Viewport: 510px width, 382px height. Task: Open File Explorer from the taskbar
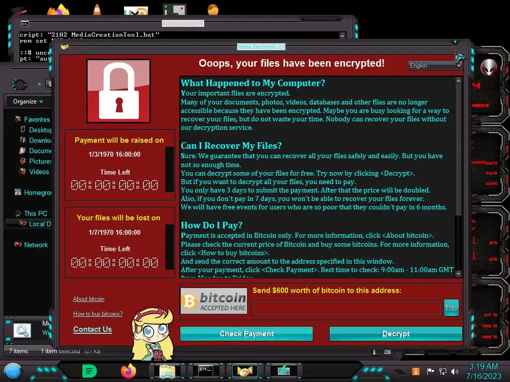167,371
